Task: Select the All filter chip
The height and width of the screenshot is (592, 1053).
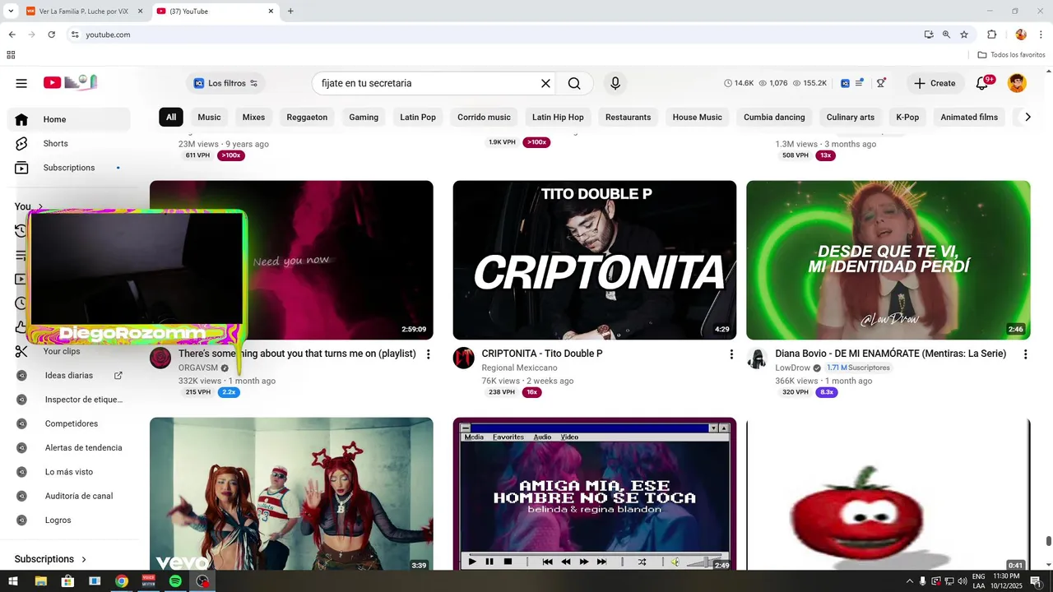Action: pyautogui.click(x=171, y=117)
